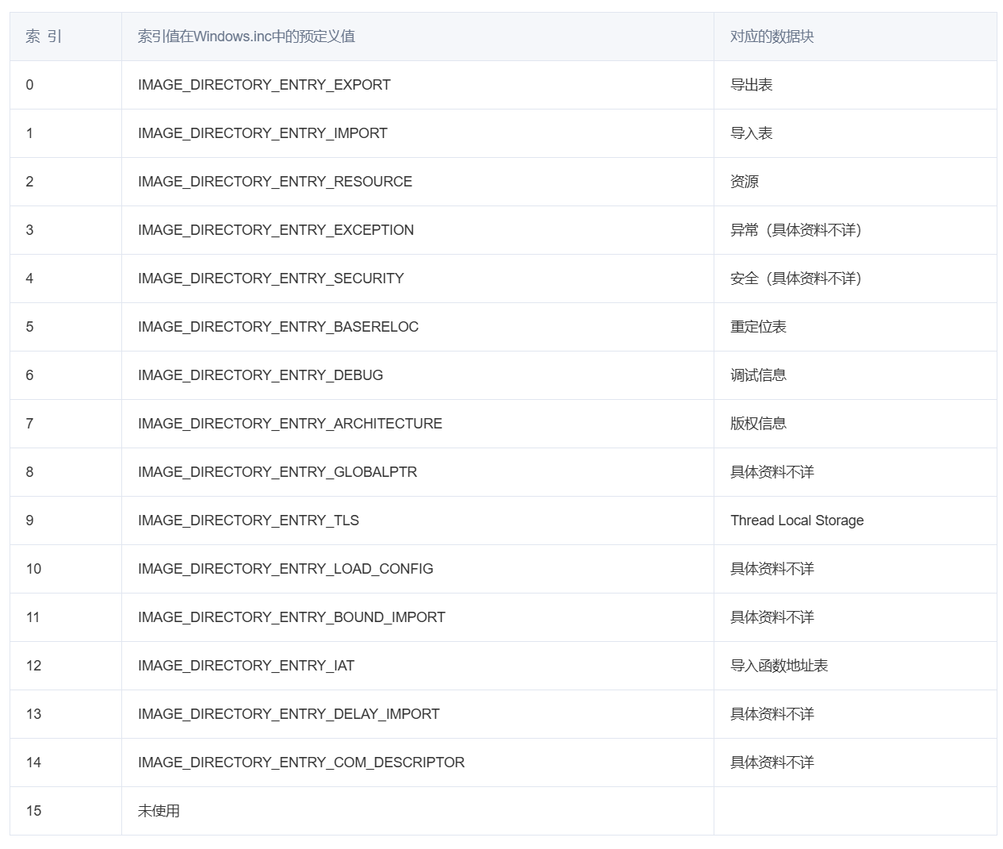Click the 索引 column header
Screen dimensions: 1003x849
click(x=44, y=36)
